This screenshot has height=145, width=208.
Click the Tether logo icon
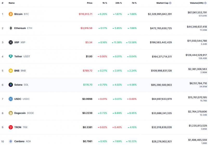pyautogui.click(x=11, y=56)
